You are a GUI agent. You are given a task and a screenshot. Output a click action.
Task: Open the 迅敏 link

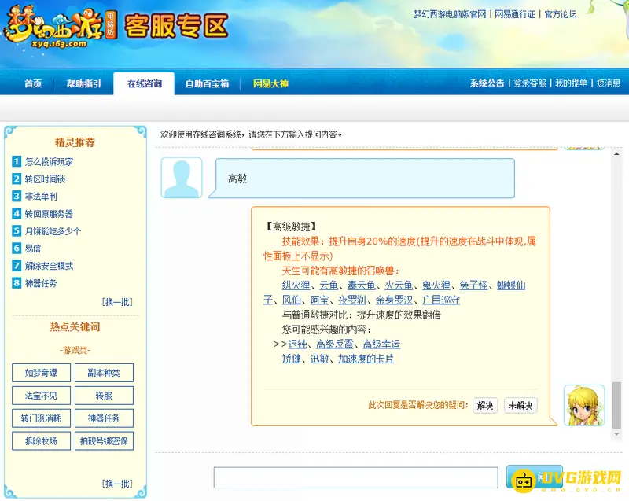click(320, 358)
